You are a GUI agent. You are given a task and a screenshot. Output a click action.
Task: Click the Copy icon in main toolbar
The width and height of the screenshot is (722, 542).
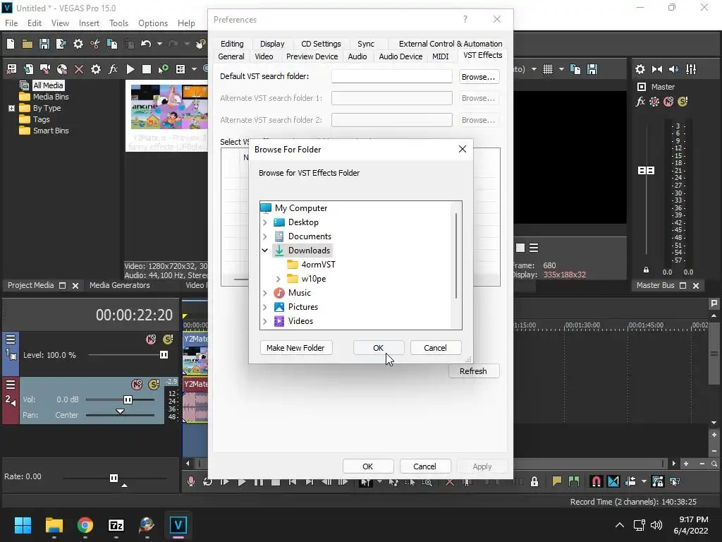click(112, 44)
